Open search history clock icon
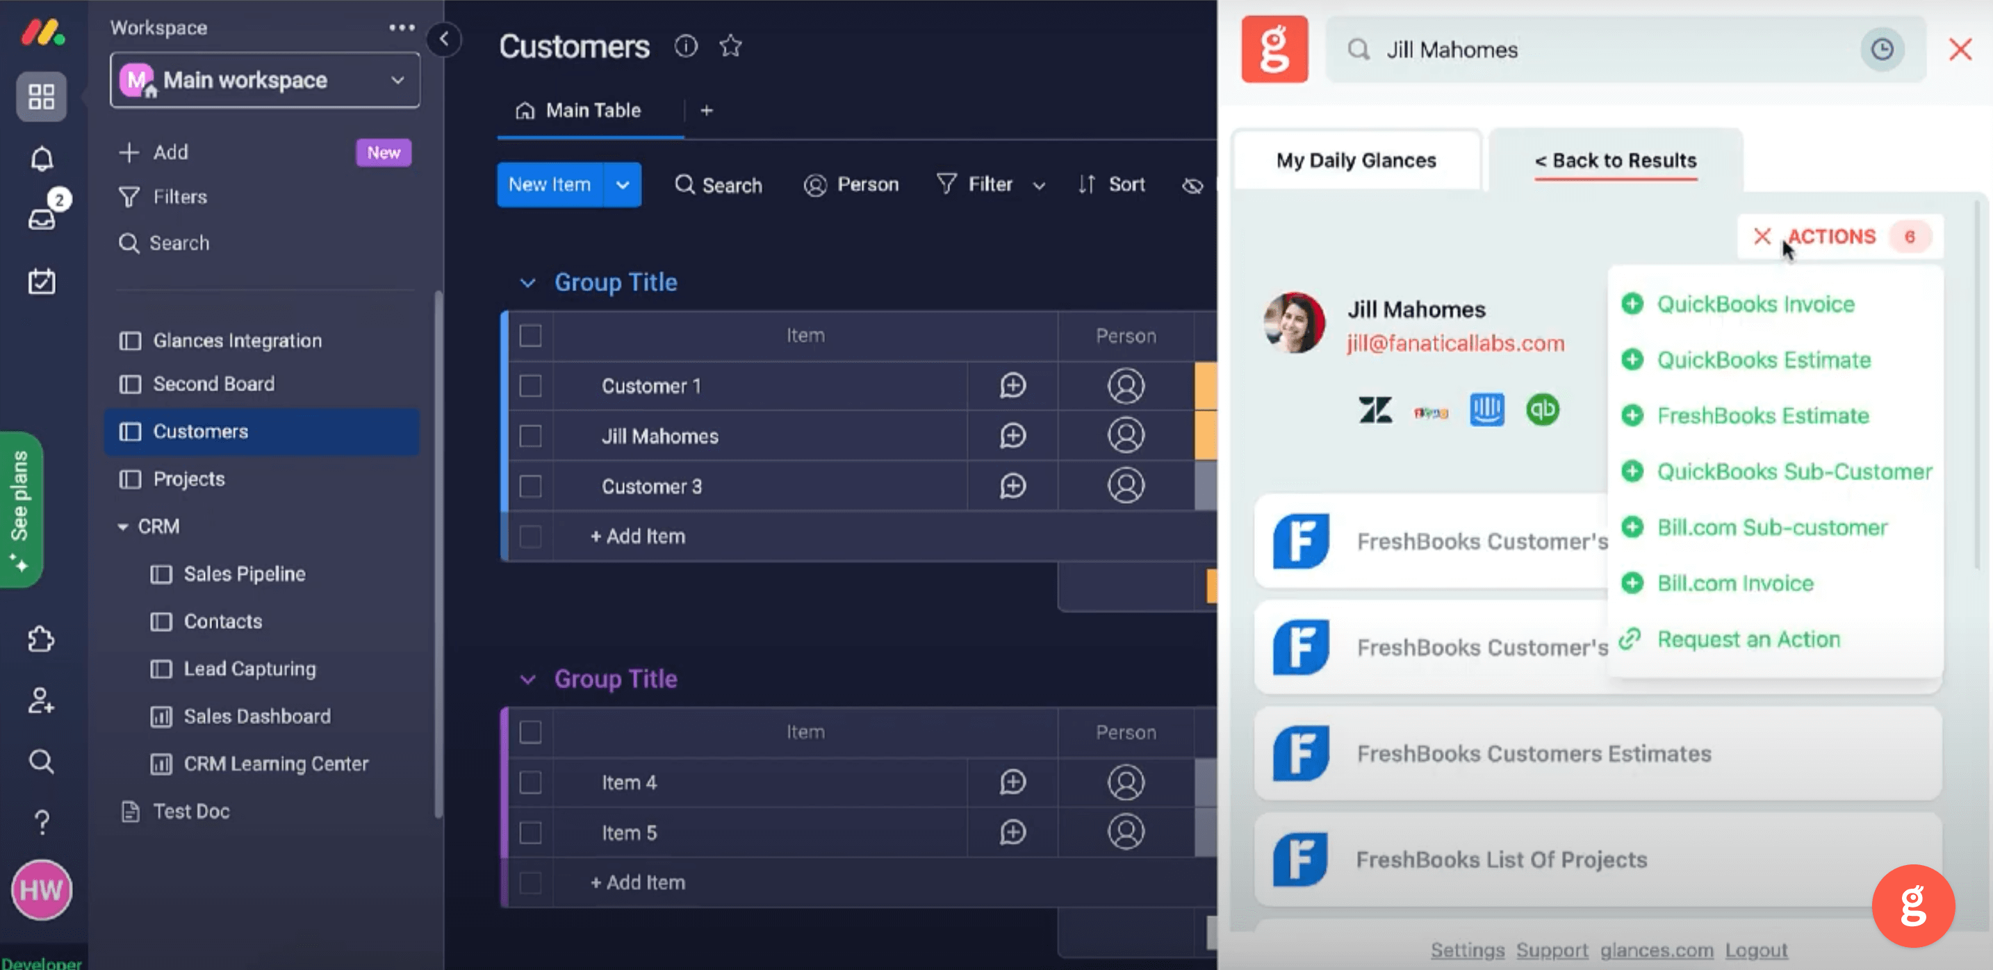This screenshot has height=970, width=1993. (x=1882, y=49)
